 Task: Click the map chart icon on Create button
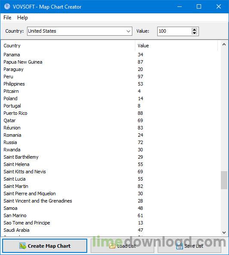pyautogui.click(x=23, y=246)
